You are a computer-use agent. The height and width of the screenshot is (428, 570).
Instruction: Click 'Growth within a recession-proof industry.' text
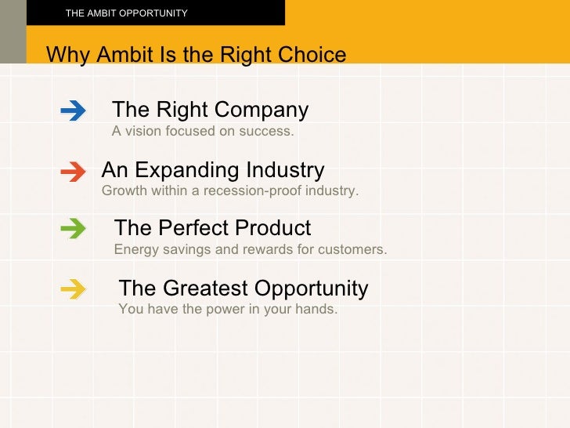230,191
